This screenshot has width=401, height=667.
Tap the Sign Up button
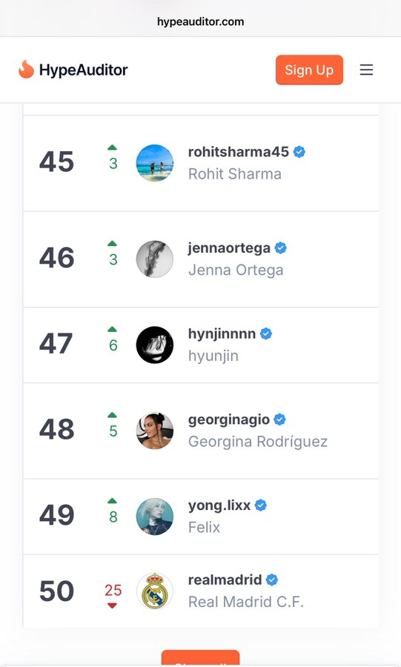(309, 70)
